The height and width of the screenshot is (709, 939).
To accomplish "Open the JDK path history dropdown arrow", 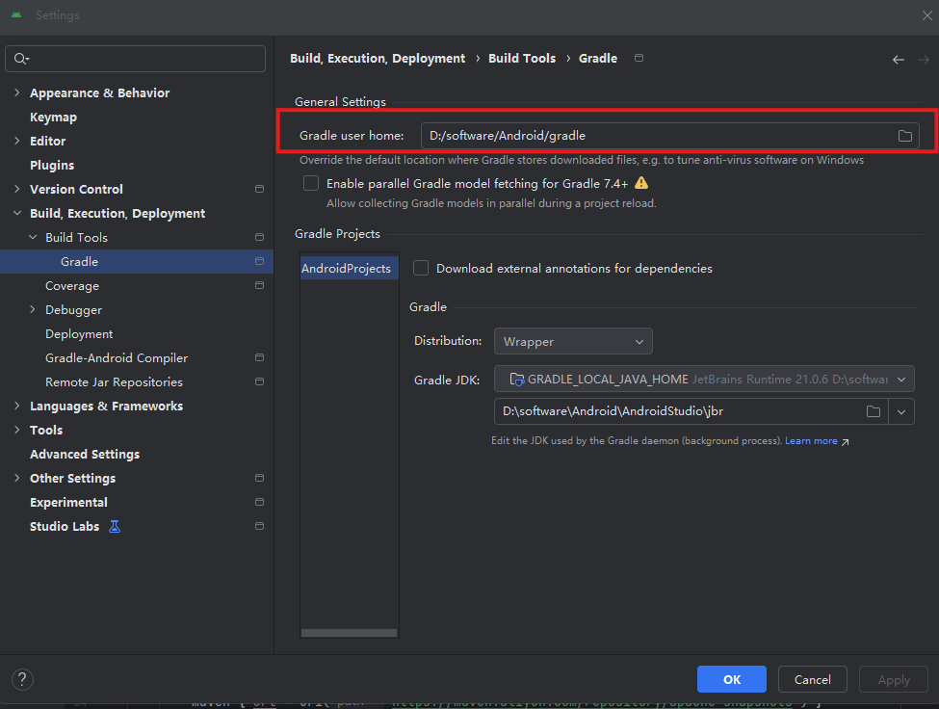I will click(x=901, y=412).
